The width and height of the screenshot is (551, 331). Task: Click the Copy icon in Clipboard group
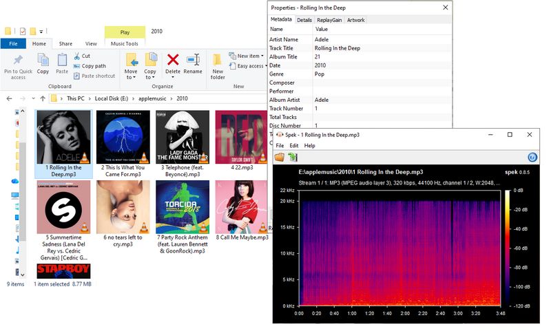point(43,60)
